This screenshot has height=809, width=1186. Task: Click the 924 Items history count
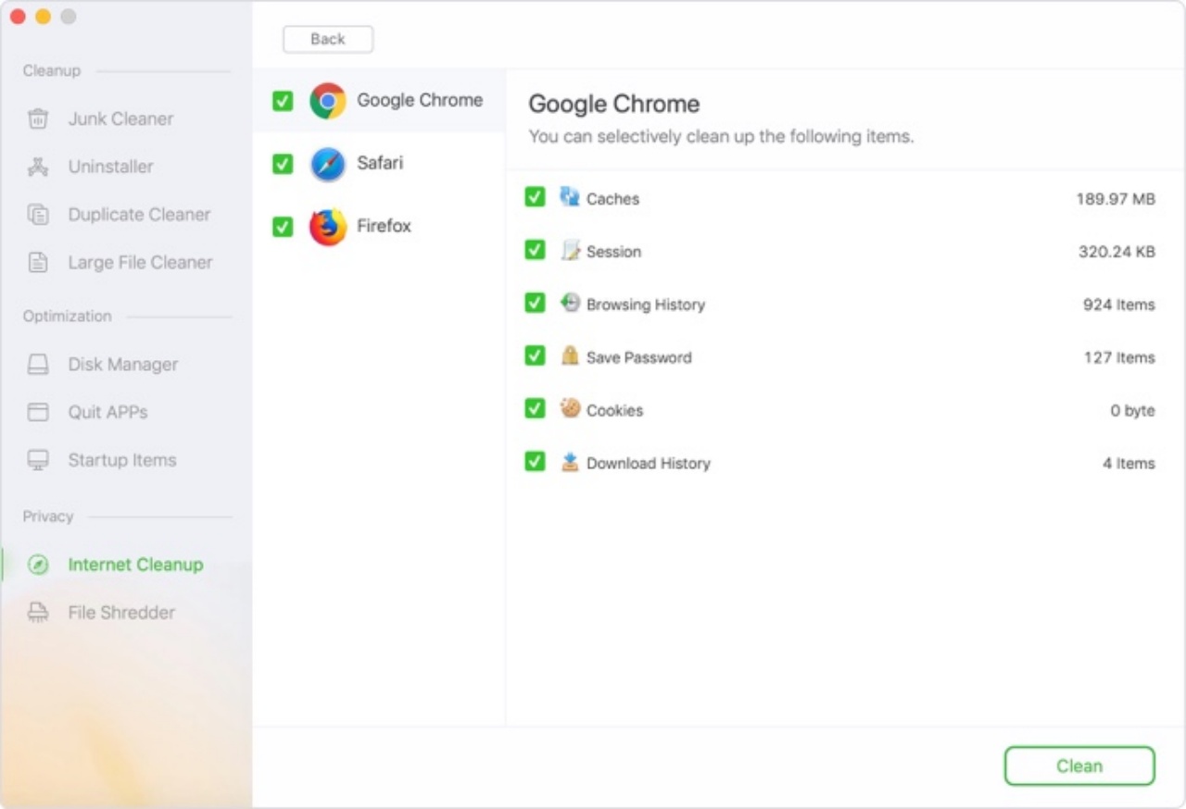tap(1119, 305)
